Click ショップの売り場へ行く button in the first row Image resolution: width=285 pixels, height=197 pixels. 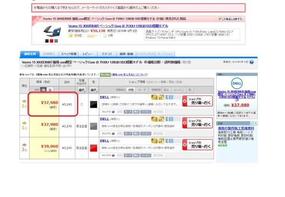(x=197, y=101)
